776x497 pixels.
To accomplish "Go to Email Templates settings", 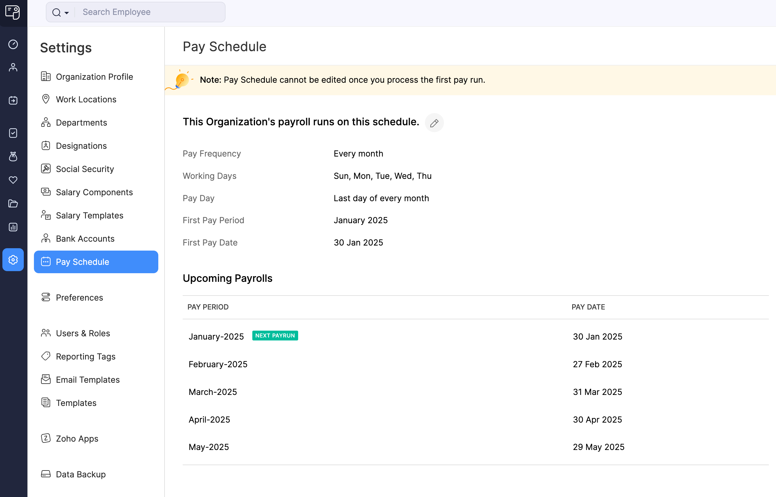I will click(x=87, y=379).
